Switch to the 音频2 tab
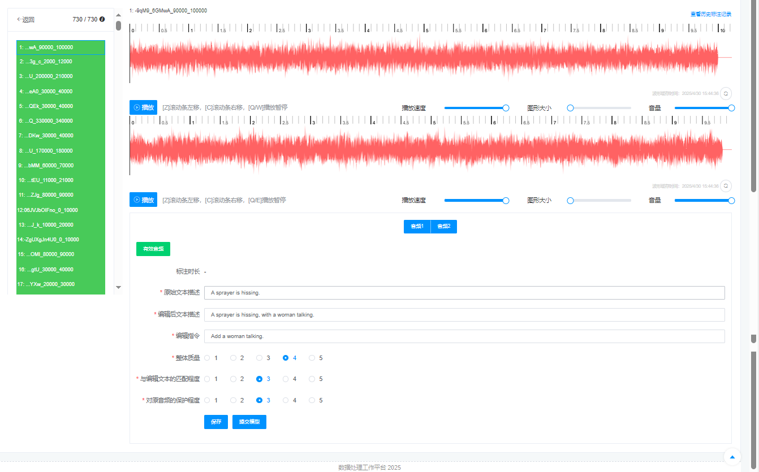Viewport: 759px width, 472px height. click(443, 227)
